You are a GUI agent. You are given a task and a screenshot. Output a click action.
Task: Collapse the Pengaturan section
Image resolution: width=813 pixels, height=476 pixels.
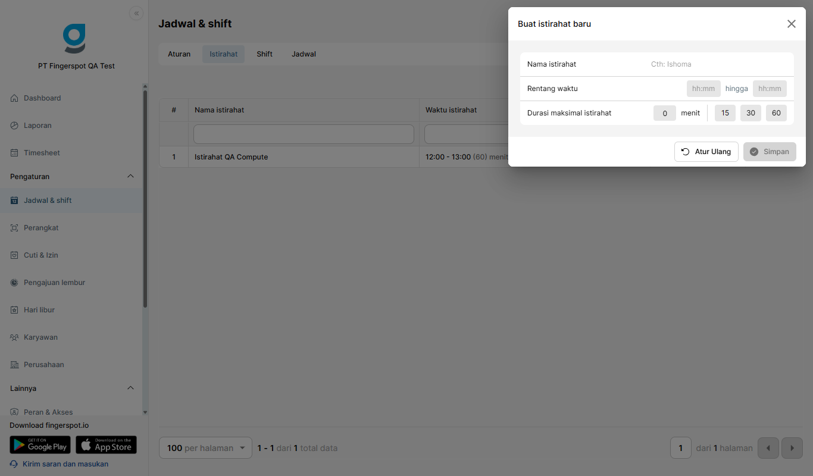pos(131,177)
